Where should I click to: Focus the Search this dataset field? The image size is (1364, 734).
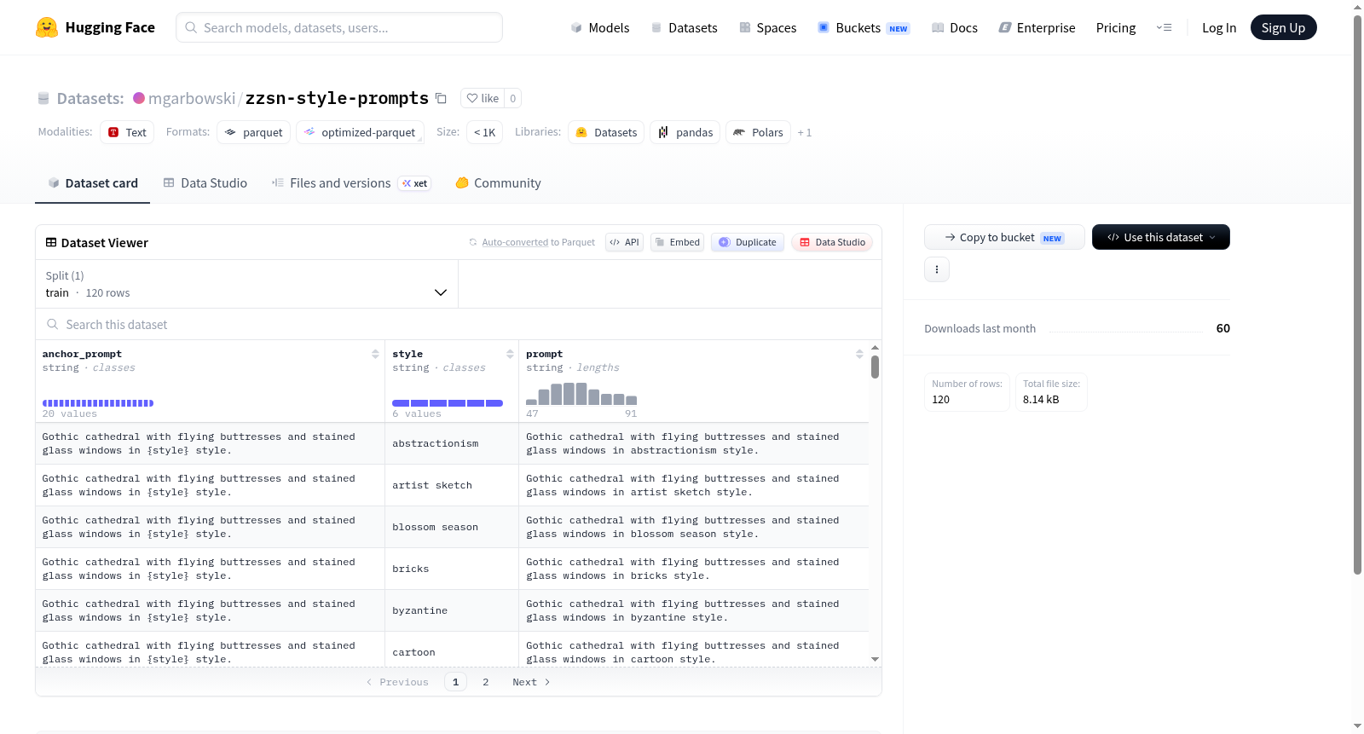pyautogui.click(x=459, y=325)
